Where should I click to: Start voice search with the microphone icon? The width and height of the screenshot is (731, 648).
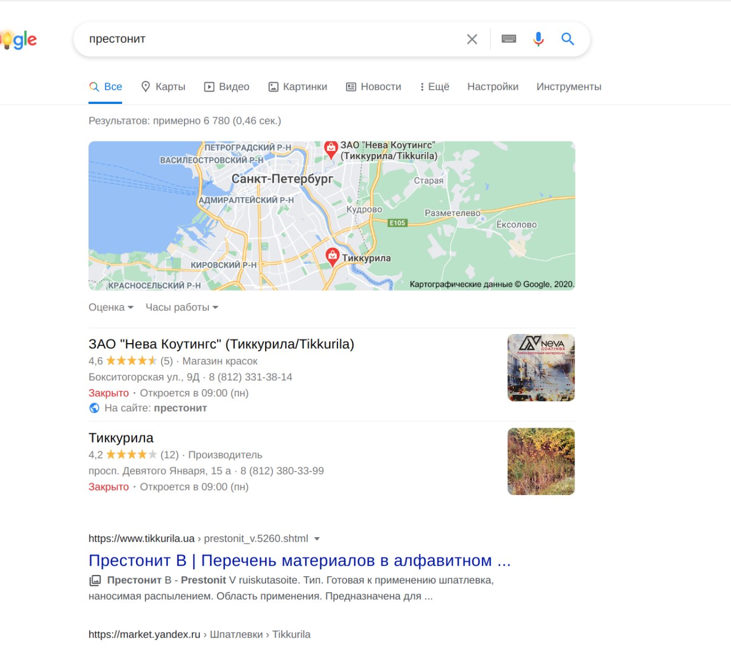pos(539,39)
